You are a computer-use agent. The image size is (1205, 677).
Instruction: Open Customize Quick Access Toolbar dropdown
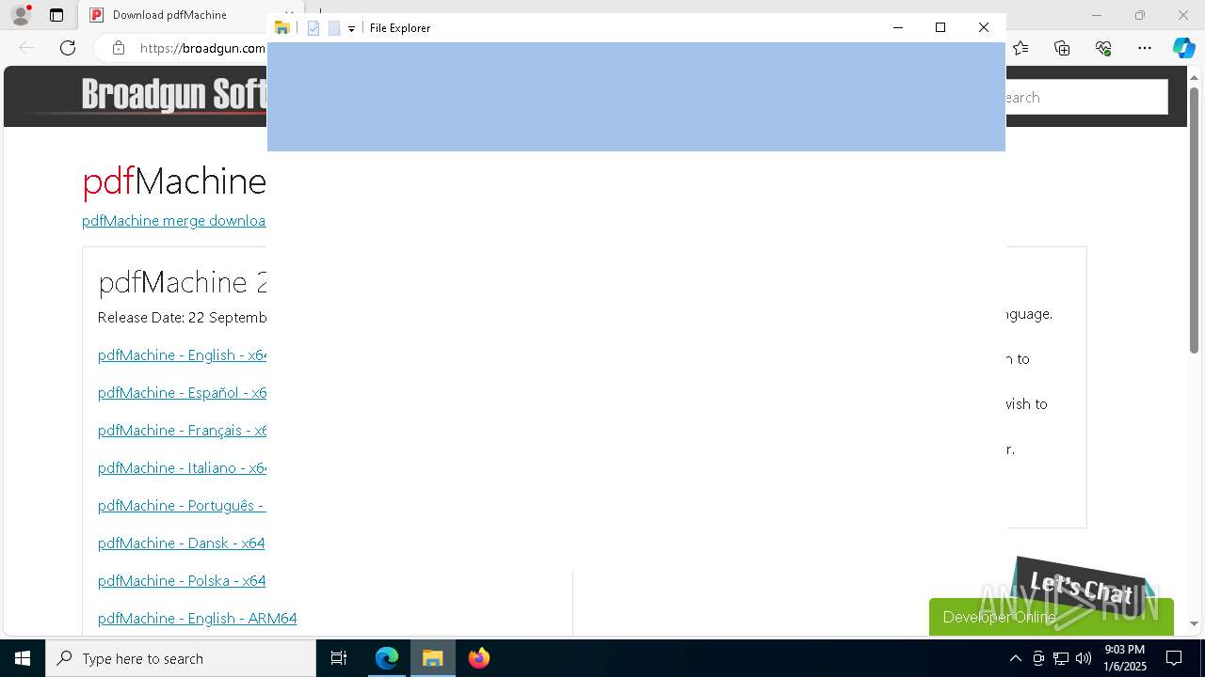pos(351,29)
